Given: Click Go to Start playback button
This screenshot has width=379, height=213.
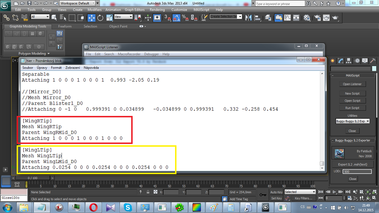Looking at the screenshot, I should coord(320,192).
